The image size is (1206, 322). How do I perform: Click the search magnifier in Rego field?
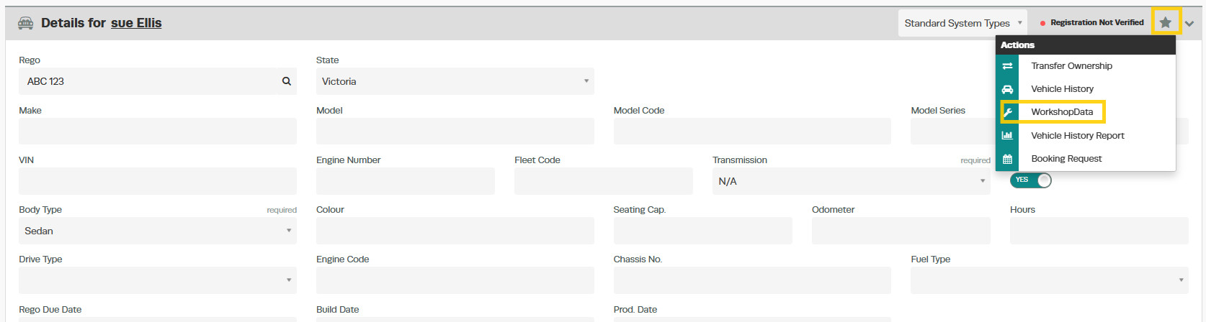(287, 81)
